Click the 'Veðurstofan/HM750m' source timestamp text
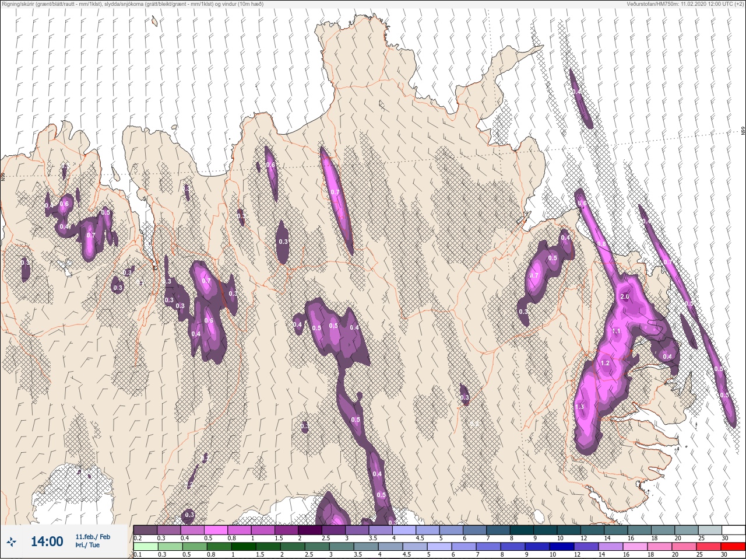 (x=684, y=4)
